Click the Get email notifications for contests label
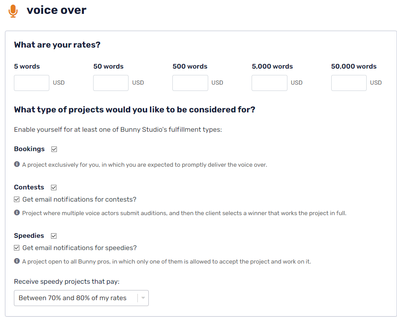 [79, 200]
